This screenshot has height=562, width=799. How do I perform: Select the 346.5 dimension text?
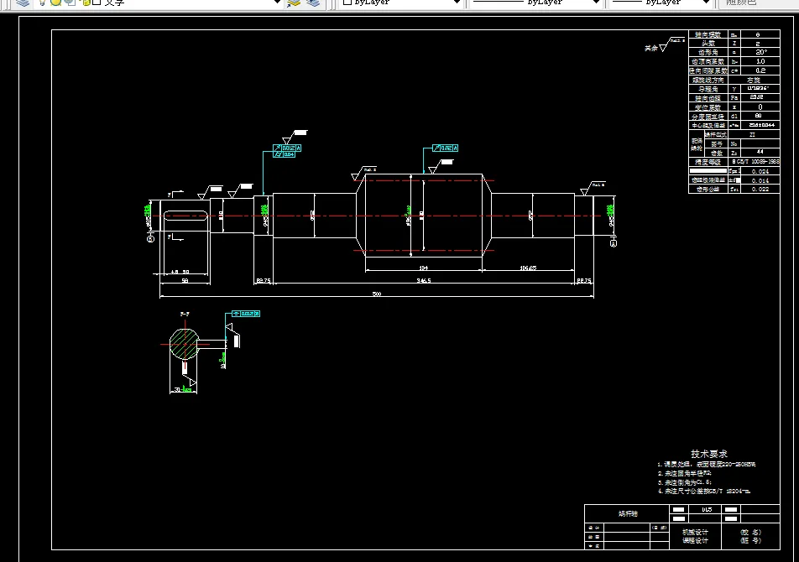click(424, 280)
